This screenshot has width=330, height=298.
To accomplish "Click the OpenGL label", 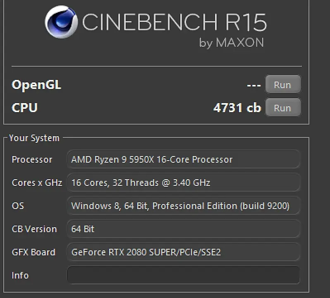I will 36,85.
